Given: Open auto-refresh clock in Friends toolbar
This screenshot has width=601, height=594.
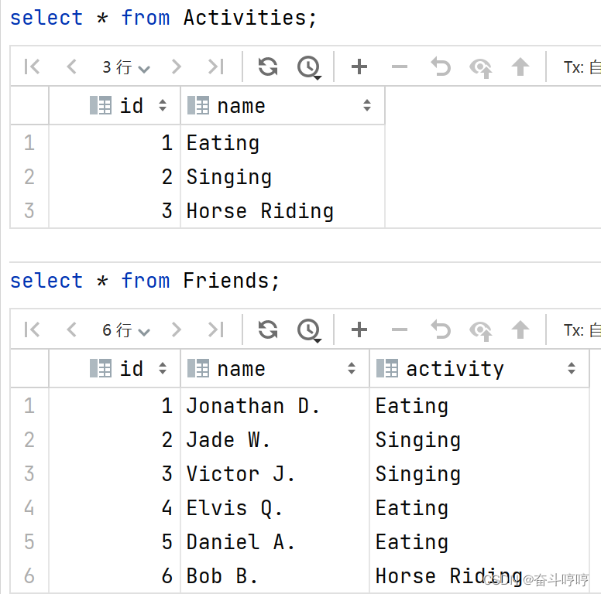Looking at the screenshot, I should click(x=309, y=331).
